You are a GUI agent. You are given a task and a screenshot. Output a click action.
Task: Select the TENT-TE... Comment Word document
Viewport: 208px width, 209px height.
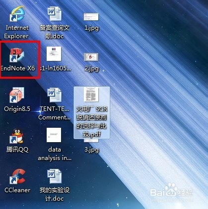(55, 95)
